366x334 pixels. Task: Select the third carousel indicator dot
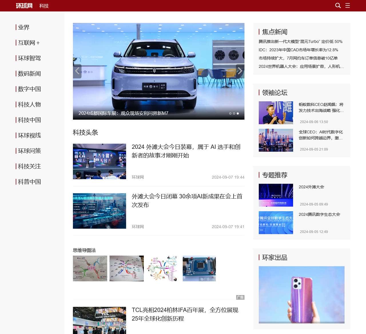tap(238, 114)
